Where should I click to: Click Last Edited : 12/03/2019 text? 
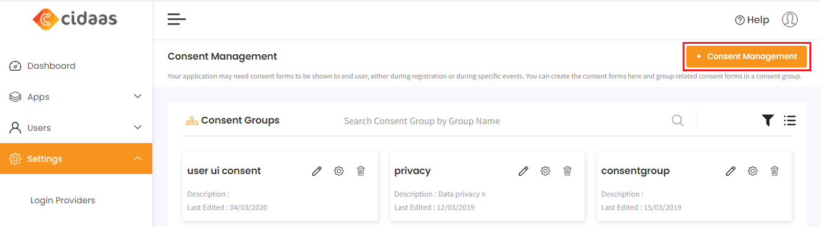435,208
